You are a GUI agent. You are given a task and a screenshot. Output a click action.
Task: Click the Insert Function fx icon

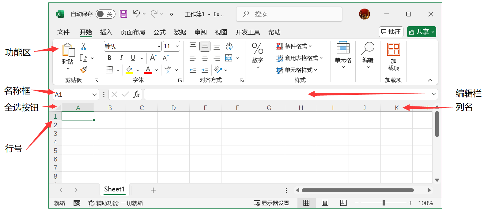pos(136,94)
